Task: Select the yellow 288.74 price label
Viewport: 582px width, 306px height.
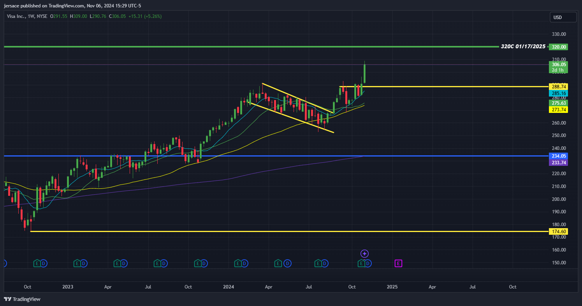Action: (x=558, y=86)
